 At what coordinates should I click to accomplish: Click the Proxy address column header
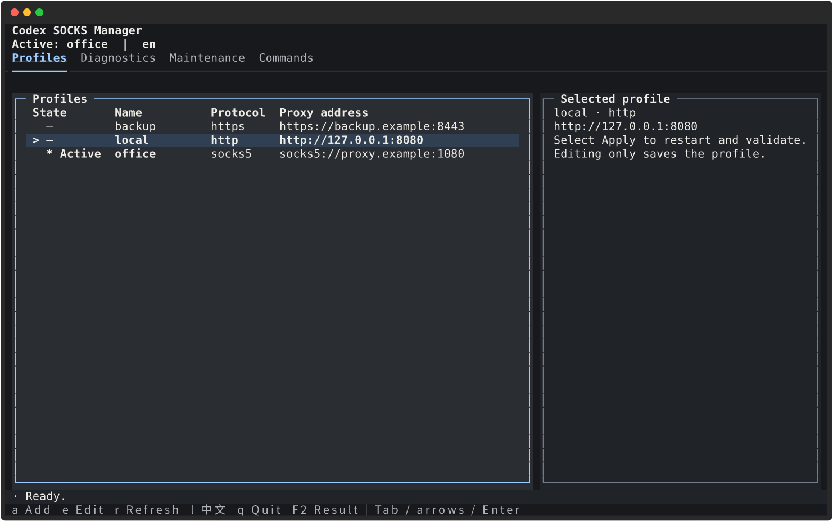pyautogui.click(x=324, y=113)
